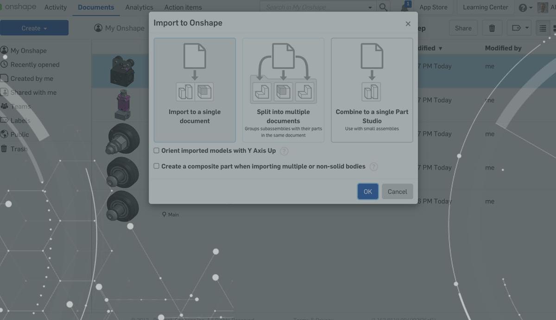This screenshot has width=556, height=320.
Task: Click the search magnifying glass icon
Action: [x=383, y=7]
